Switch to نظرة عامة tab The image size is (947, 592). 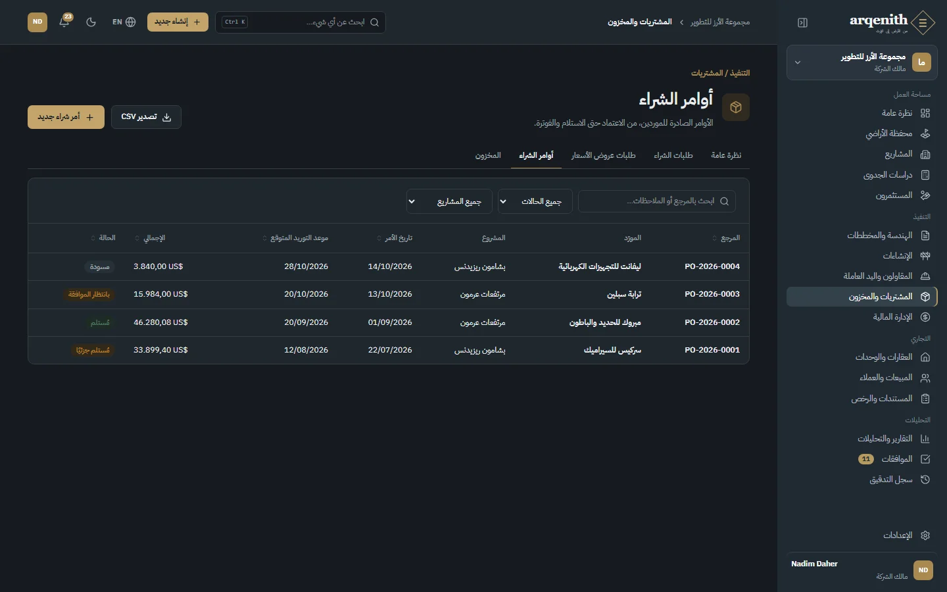726,155
